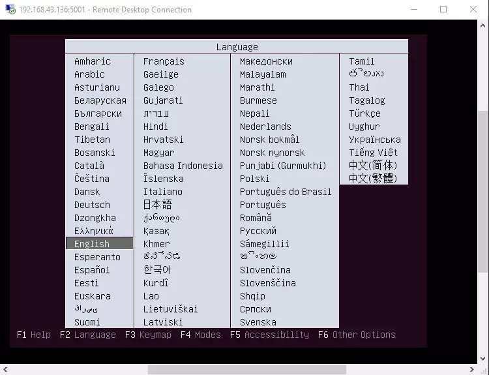Select Русский language
Image resolution: width=489 pixels, height=375 pixels.
click(x=258, y=231)
